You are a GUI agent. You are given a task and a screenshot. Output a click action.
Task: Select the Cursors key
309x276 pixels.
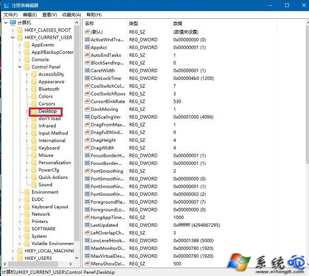tap(47, 104)
